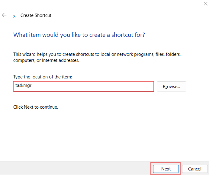Continue with the Next button
This screenshot has width=209, height=175.
[166, 169]
